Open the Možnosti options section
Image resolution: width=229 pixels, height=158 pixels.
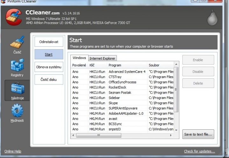17,113
